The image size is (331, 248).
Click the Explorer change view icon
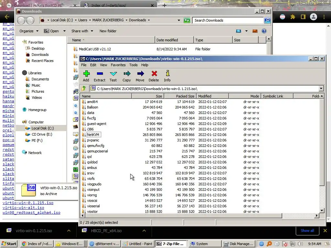[x=239, y=31]
